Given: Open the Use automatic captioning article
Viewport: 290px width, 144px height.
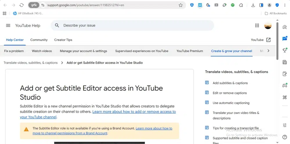Looking at the screenshot, I should pyautogui.click(x=231, y=103).
